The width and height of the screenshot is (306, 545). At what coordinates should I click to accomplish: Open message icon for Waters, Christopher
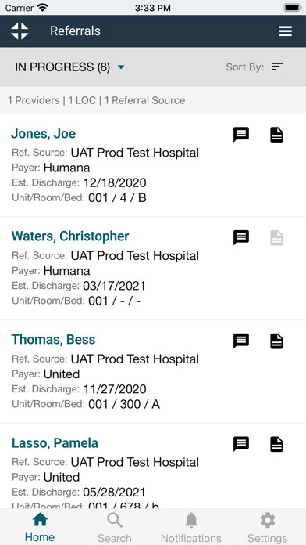click(x=241, y=237)
